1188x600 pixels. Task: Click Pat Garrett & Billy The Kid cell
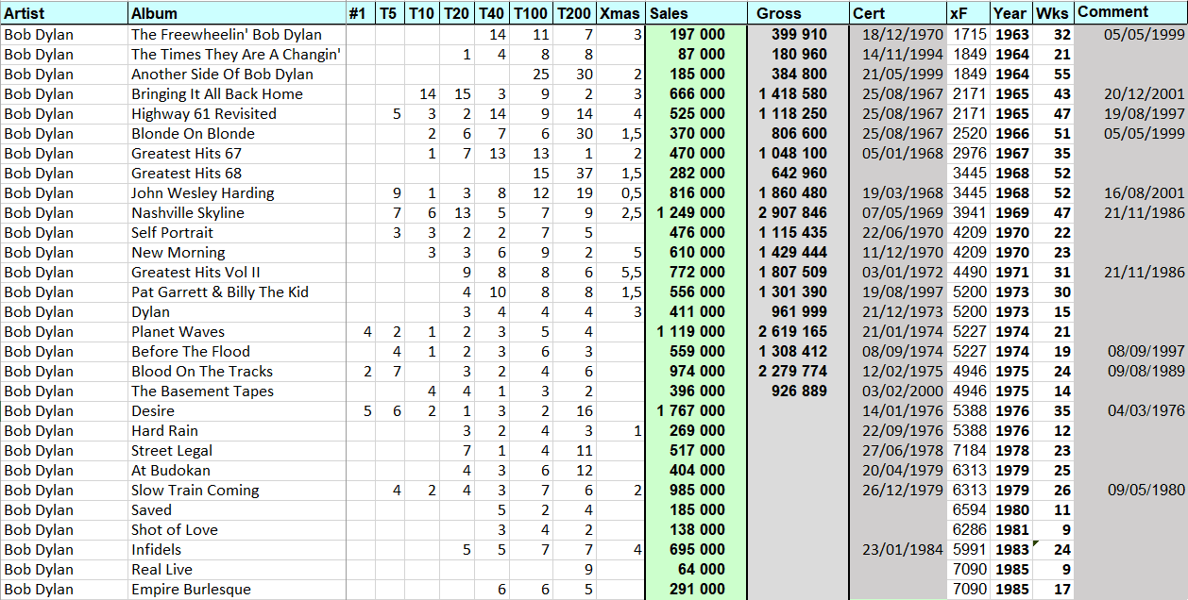pyautogui.click(x=237, y=292)
